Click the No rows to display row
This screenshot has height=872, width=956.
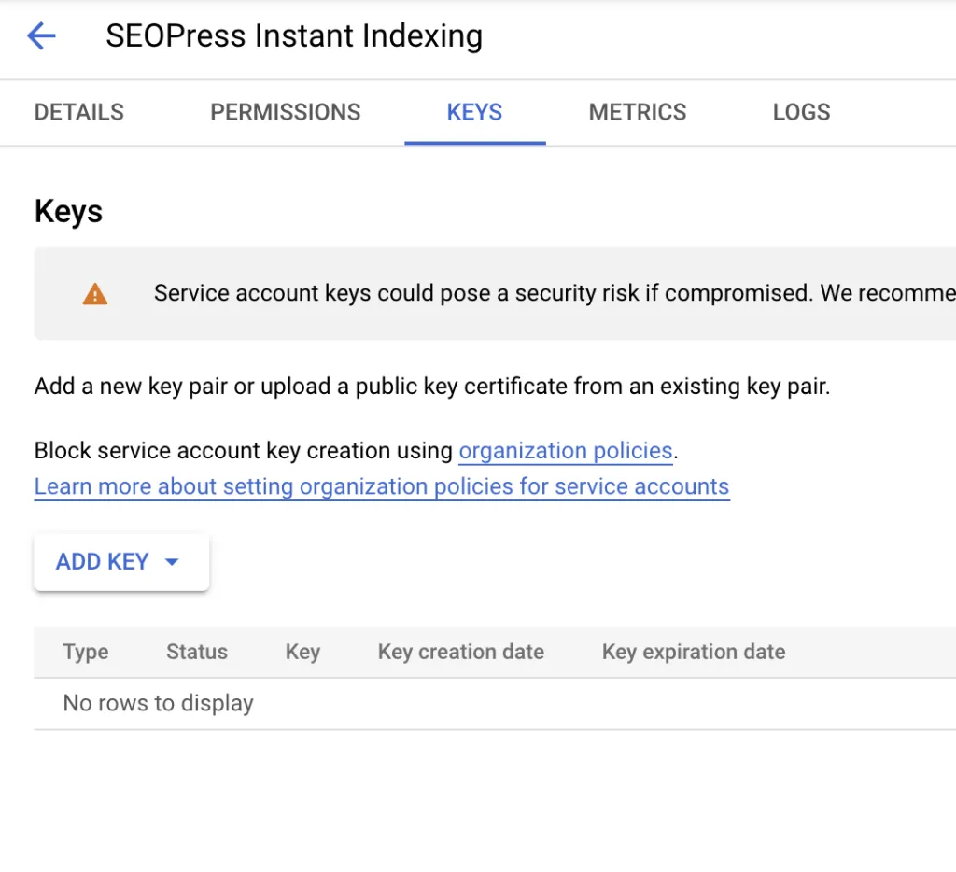(x=159, y=703)
